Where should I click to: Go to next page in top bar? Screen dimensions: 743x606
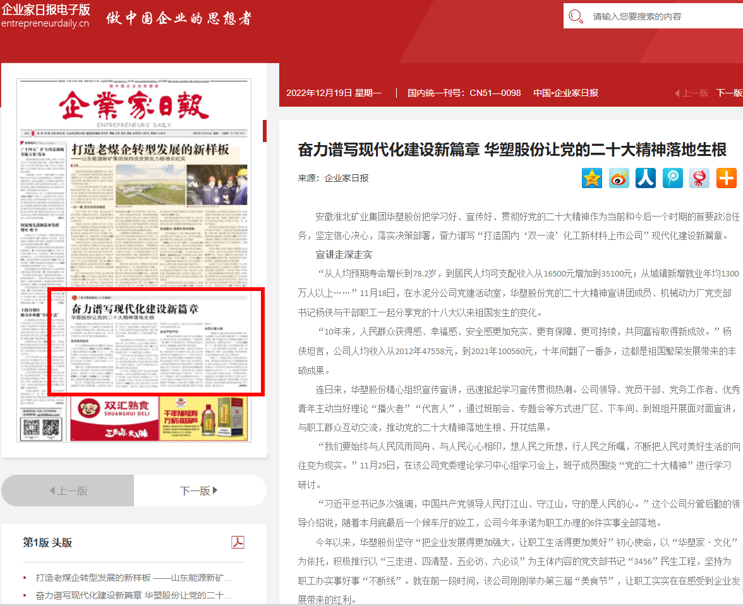728,93
